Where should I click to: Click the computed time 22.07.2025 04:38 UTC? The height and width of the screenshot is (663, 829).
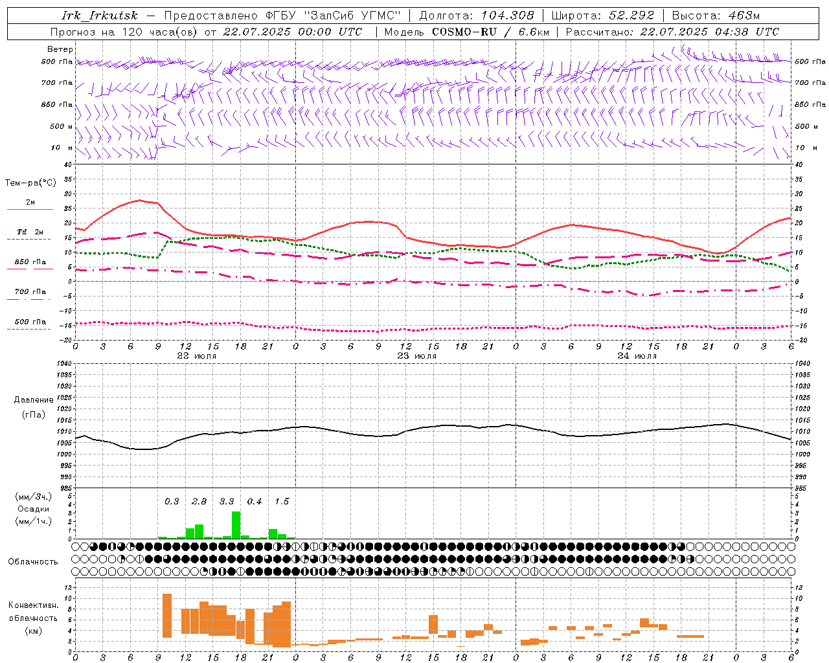(709, 32)
